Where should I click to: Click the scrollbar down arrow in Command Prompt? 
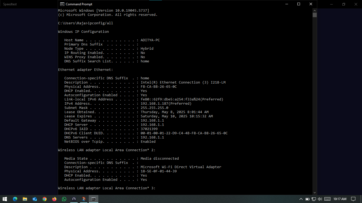pos(315,193)
